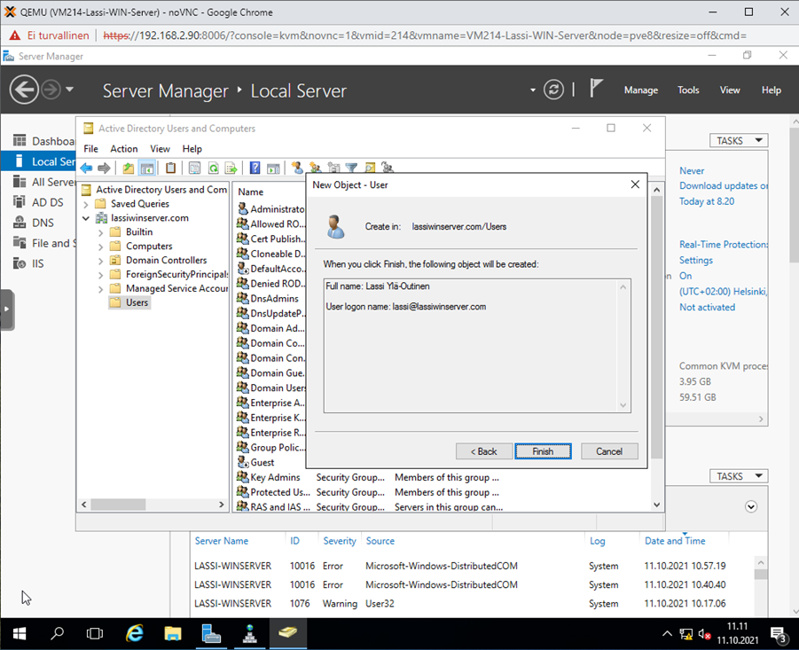Open the upper TASKS dropdown
Image resolution: width=799 pixels, height=650 pixels.
[739, 141]
